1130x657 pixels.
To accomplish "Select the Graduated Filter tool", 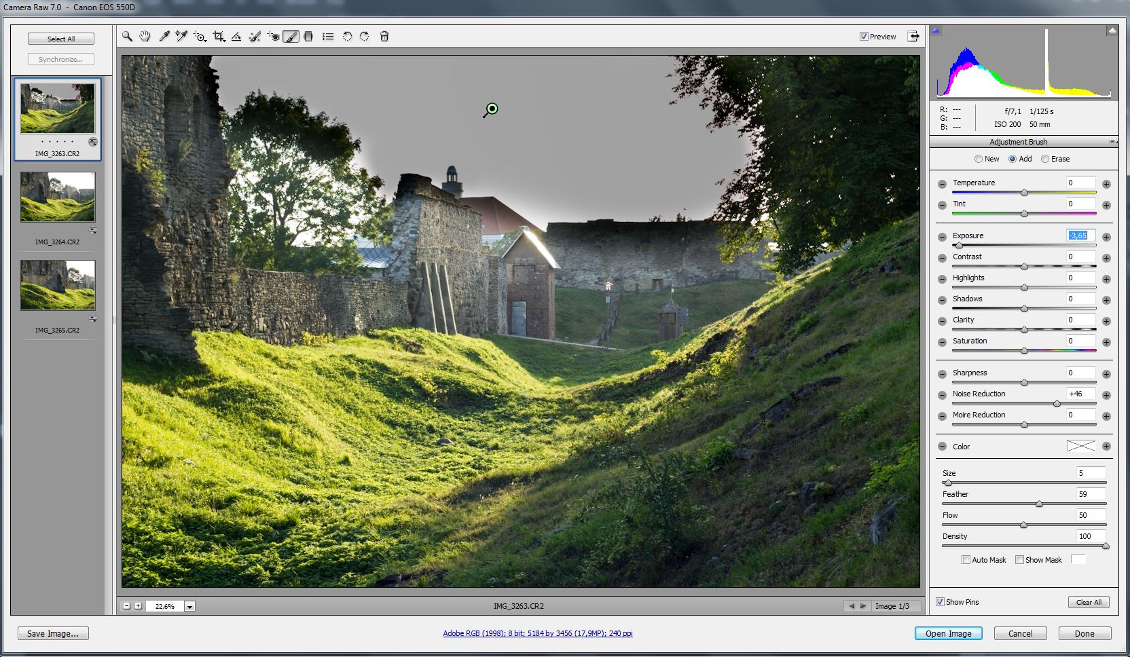I will click(308, 37).
